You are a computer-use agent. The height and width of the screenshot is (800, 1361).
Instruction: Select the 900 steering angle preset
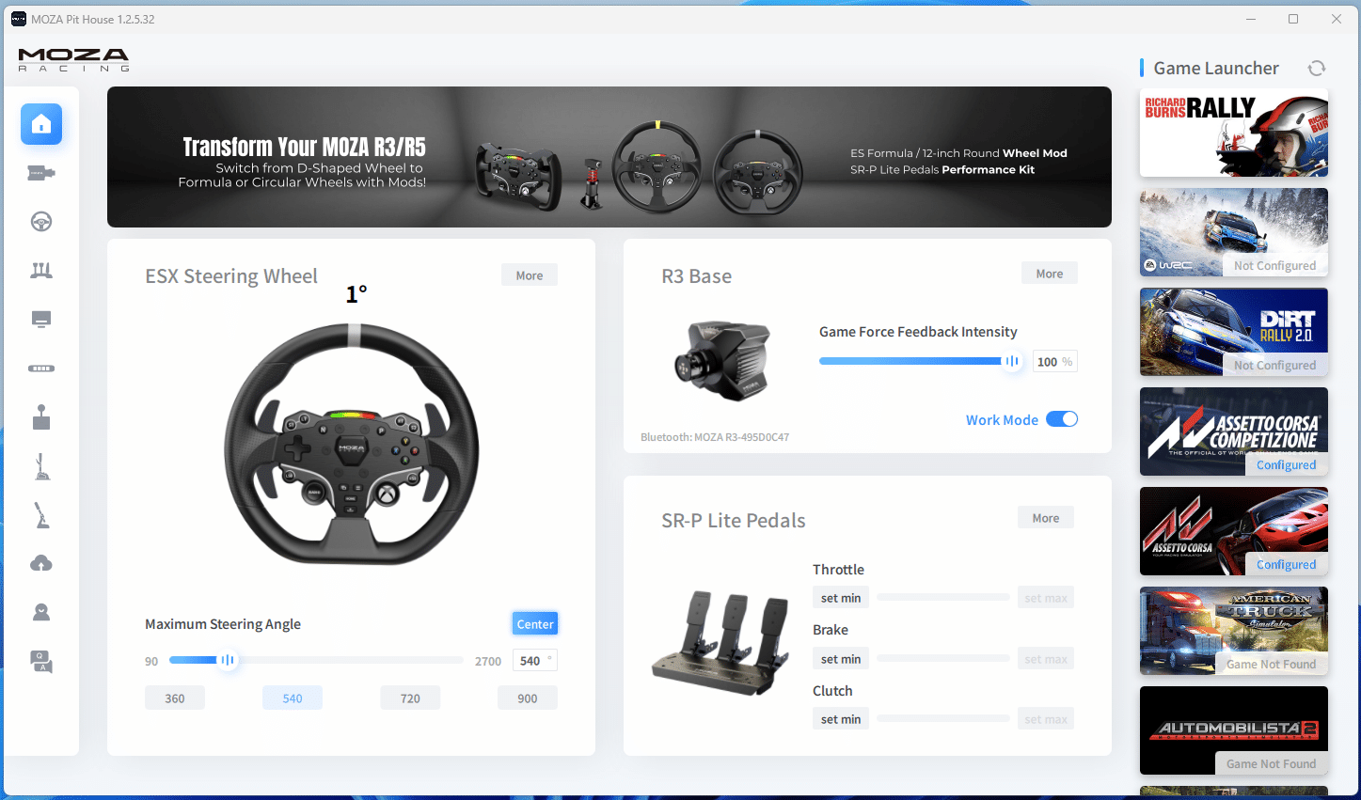tap(528, 698)
